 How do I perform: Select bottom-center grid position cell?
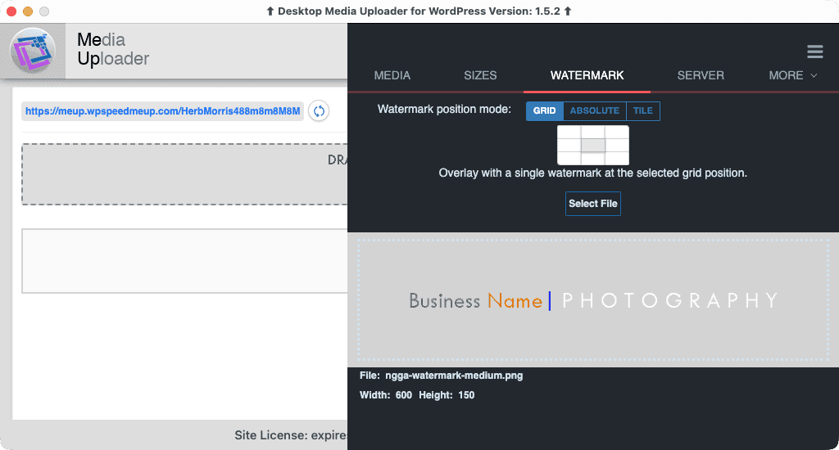(x=593, y=158)
